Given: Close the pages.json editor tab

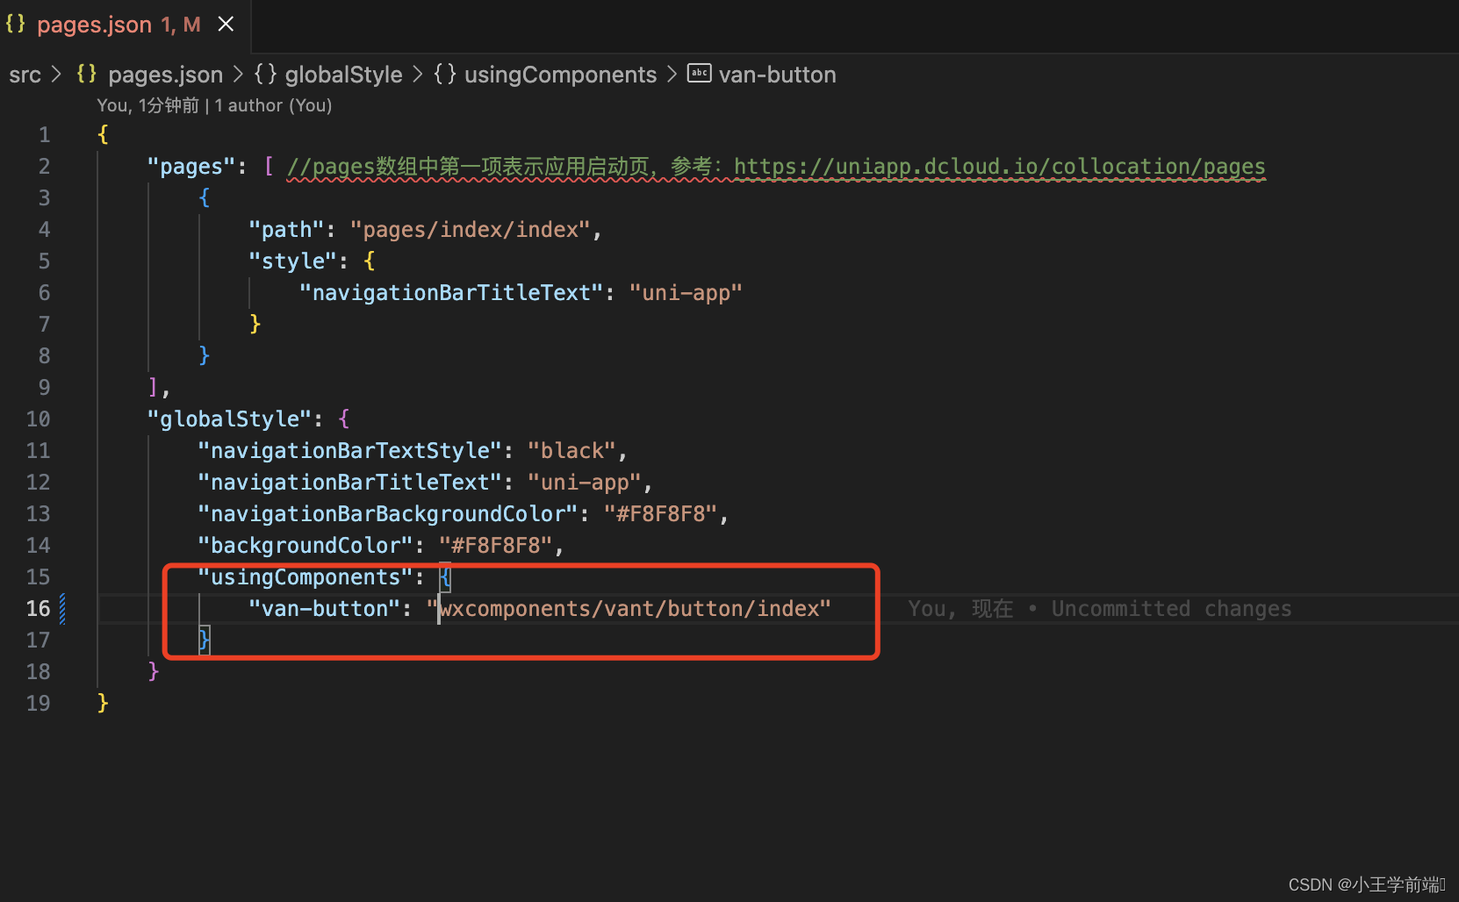Looking at the screenshot, I should tap(226, 25).
